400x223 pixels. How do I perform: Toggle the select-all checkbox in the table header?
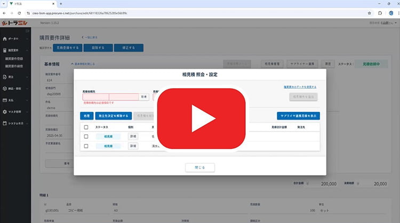[86, 127]
